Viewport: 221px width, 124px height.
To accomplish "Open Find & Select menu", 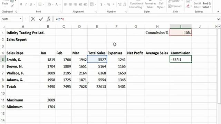I will [206, 5].
